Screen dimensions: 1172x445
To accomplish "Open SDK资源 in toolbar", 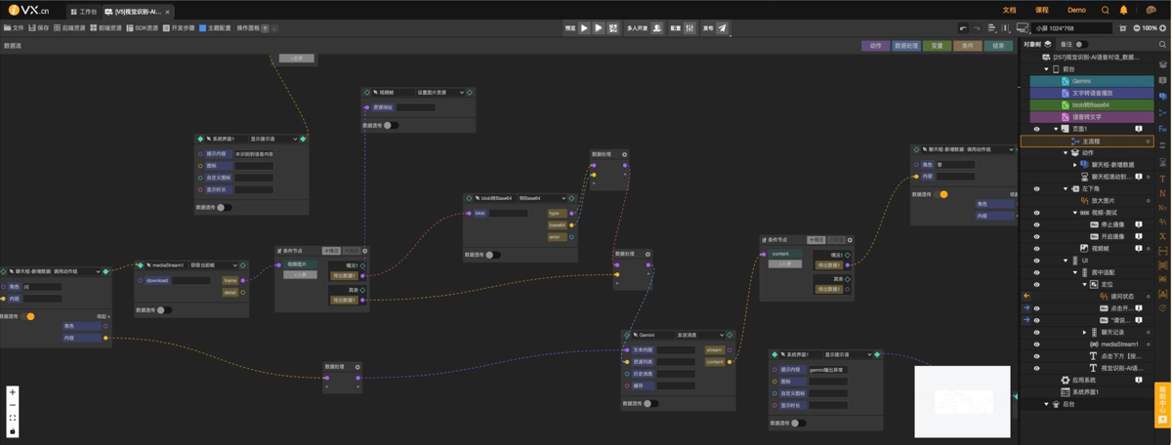I will [x=143, y=28].
